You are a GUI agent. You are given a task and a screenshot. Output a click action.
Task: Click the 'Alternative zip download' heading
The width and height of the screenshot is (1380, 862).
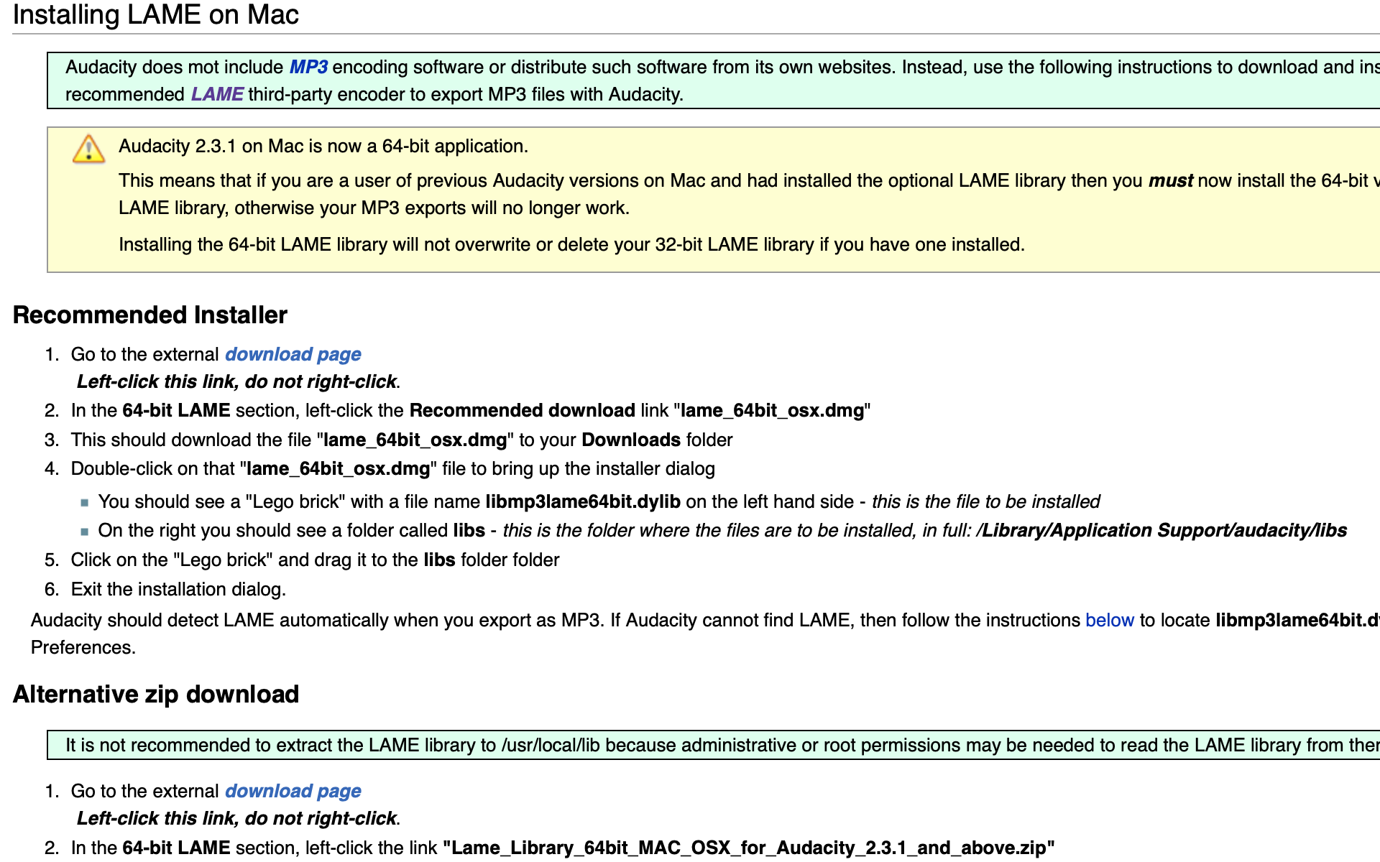click(x=156, y=694)
